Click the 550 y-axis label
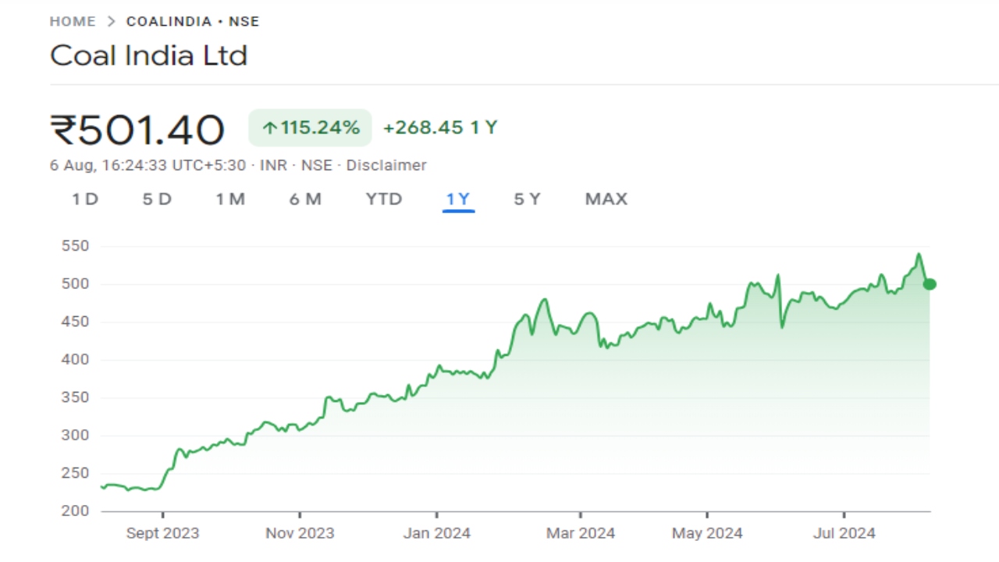This screenshot has width=999, height=562. (x=76, y=246)
